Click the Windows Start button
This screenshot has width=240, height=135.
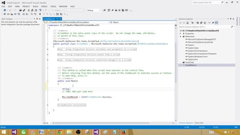point(3,132)
